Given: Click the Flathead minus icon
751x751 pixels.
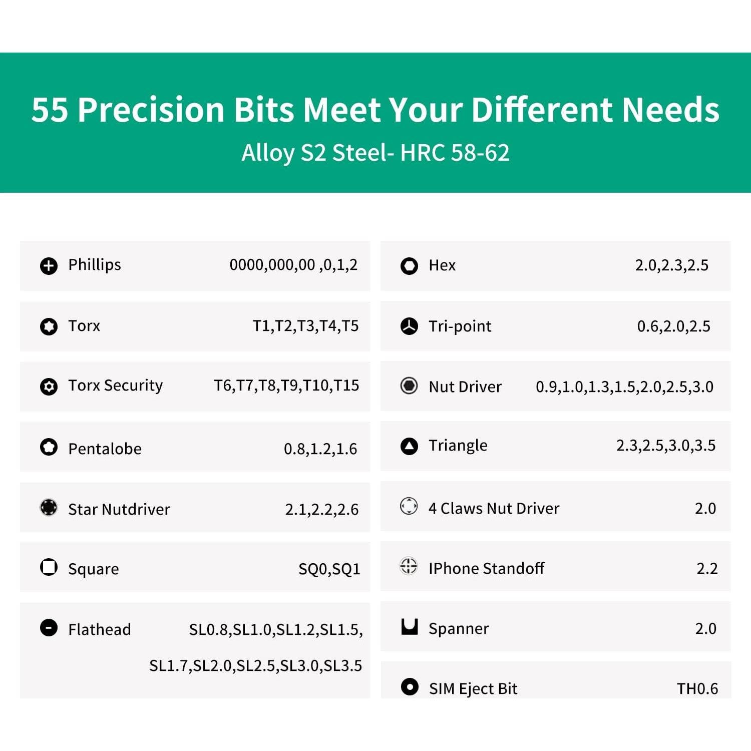Looking at the screenshot, I should click(x=49, y=627).
